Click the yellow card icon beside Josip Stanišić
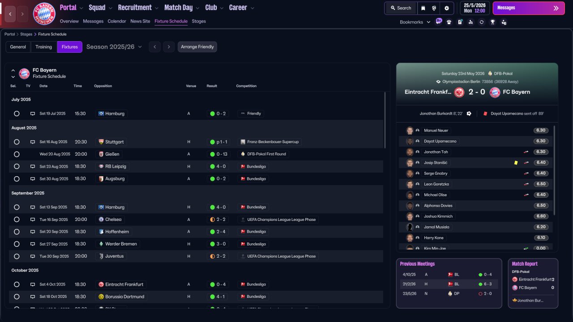 pyautogui.click(x=516, y=163)
